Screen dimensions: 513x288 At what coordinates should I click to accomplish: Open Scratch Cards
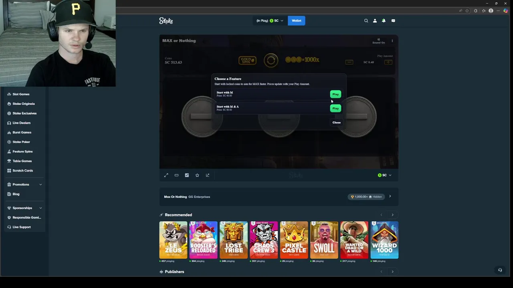coord(22,171)
